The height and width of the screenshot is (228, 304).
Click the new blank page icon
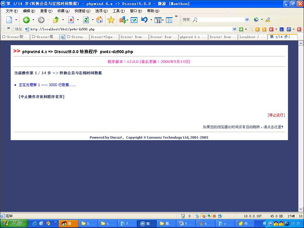point(9,20)
